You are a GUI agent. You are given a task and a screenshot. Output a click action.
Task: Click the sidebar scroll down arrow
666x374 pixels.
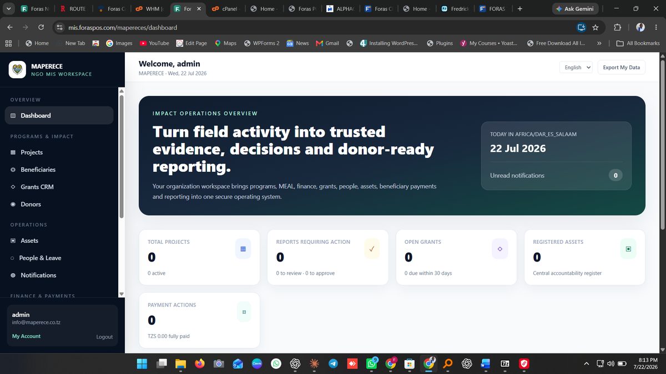tap(122, 294)
